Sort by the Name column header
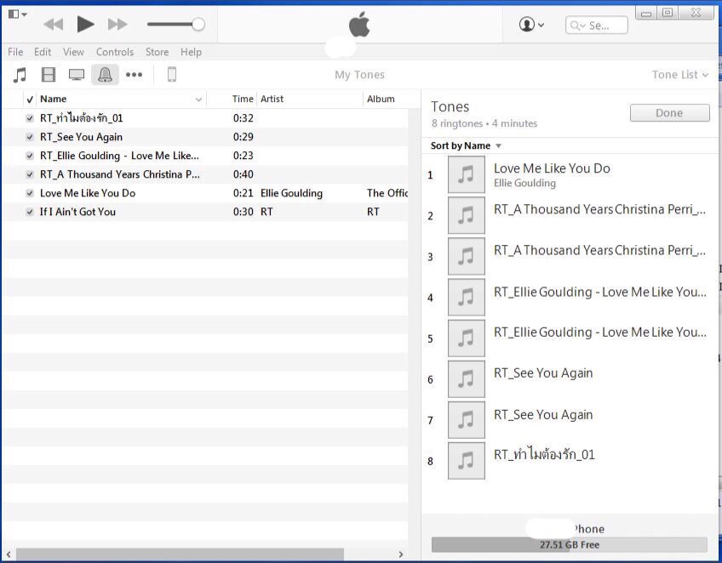The image size is (722, 563). click(x=54, y=99)
